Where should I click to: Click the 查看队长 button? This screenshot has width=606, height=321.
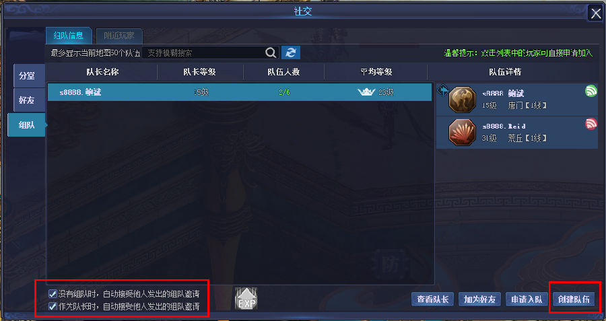point(432,299)
